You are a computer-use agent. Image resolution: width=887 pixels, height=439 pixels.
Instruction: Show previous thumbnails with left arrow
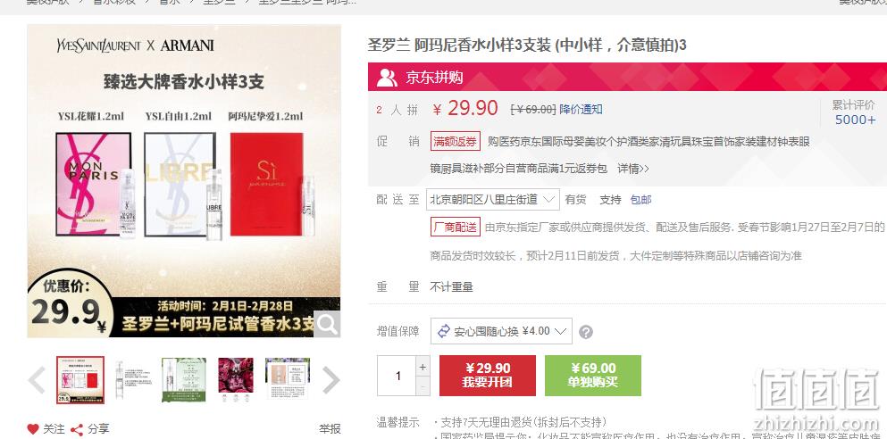coord(37,380)
